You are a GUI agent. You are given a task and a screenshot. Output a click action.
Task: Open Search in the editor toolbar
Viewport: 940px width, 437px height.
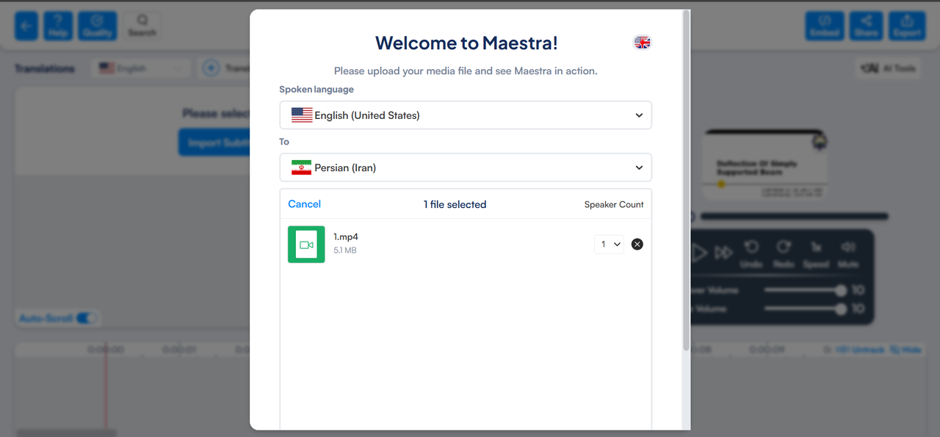click(142, 26)
